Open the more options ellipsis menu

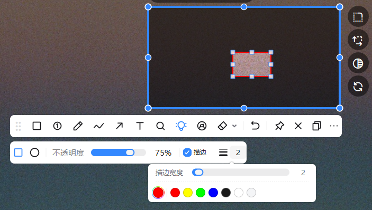point(334,126)
